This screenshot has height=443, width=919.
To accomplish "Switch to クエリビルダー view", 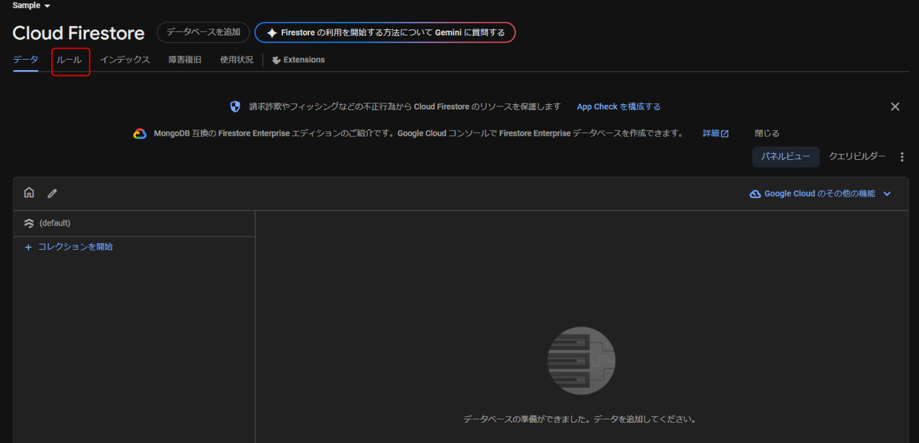I will pos(857,156).
